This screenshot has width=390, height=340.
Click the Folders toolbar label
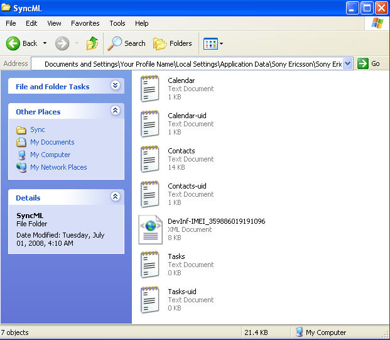181,43
